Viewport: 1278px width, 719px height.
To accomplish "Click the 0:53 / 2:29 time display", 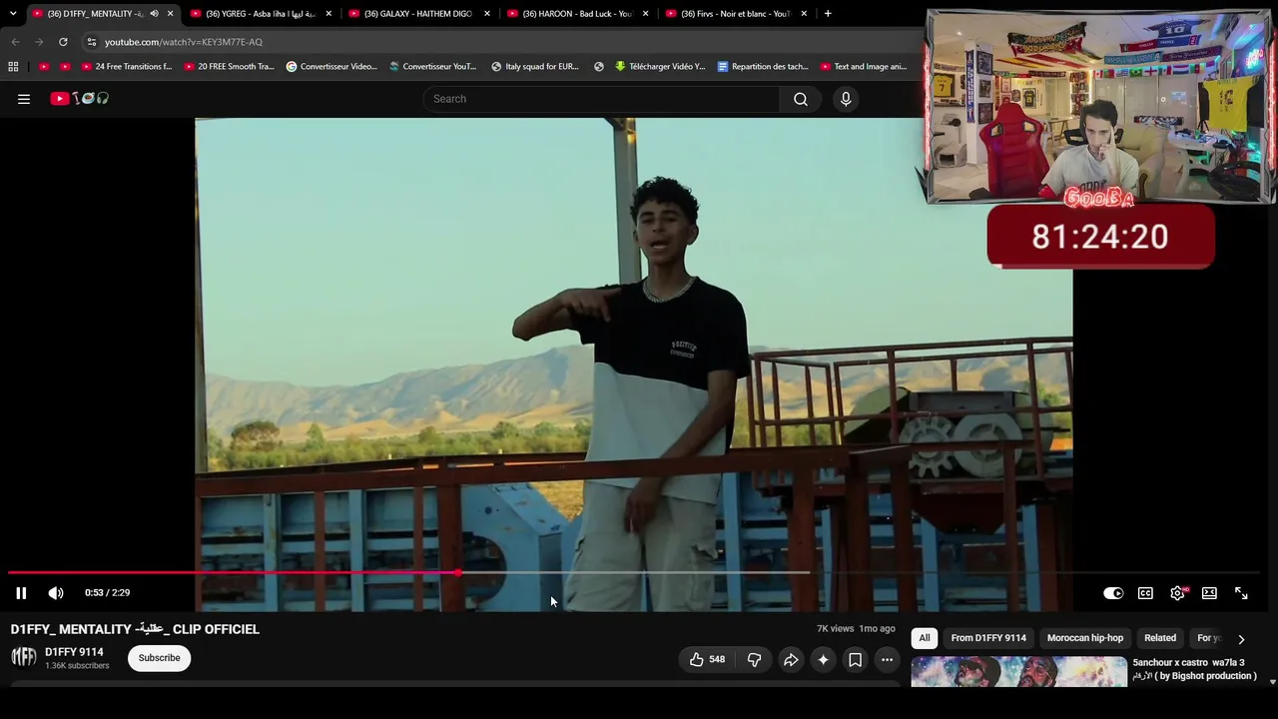I will tap(107, 593).
